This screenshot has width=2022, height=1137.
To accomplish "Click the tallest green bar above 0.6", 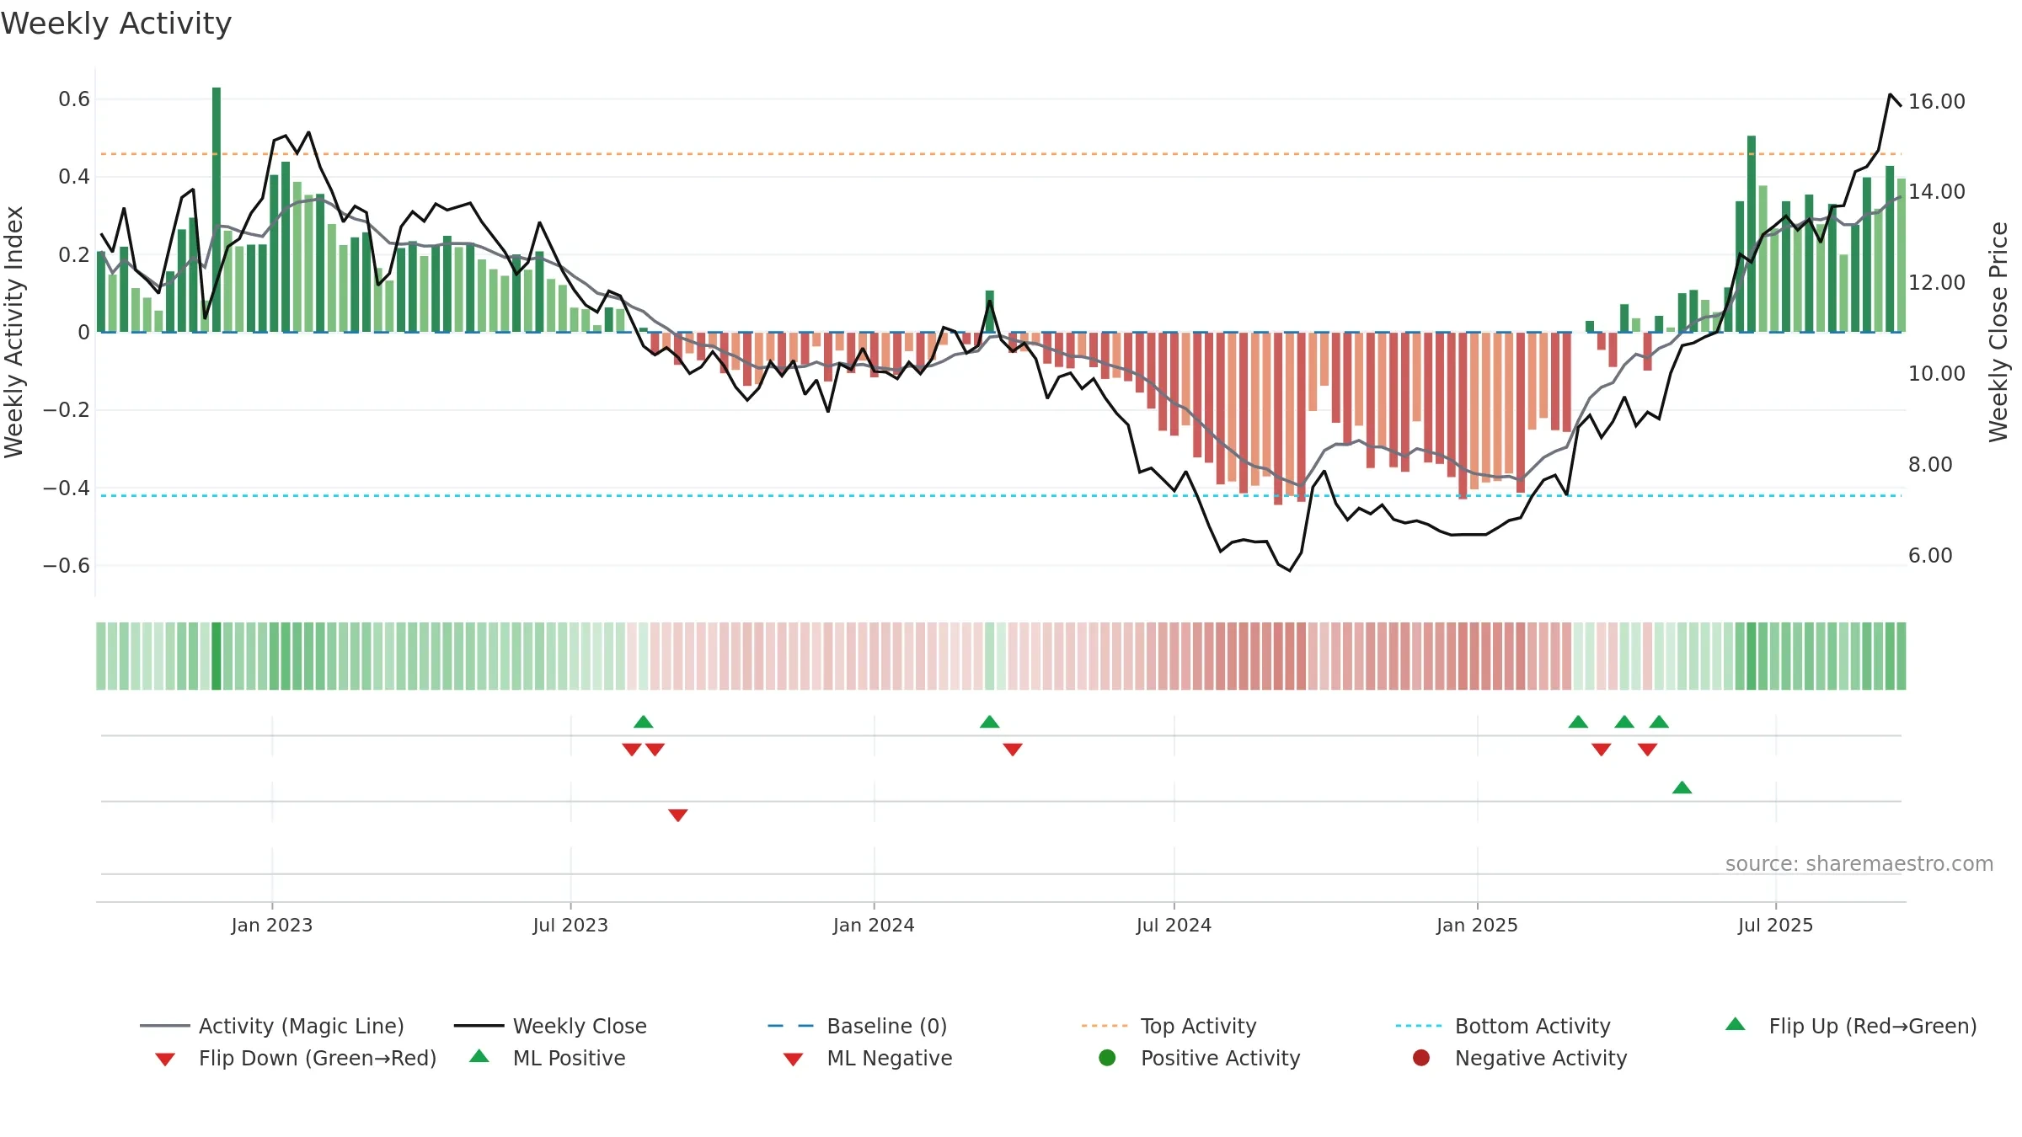I will (217, 210).
